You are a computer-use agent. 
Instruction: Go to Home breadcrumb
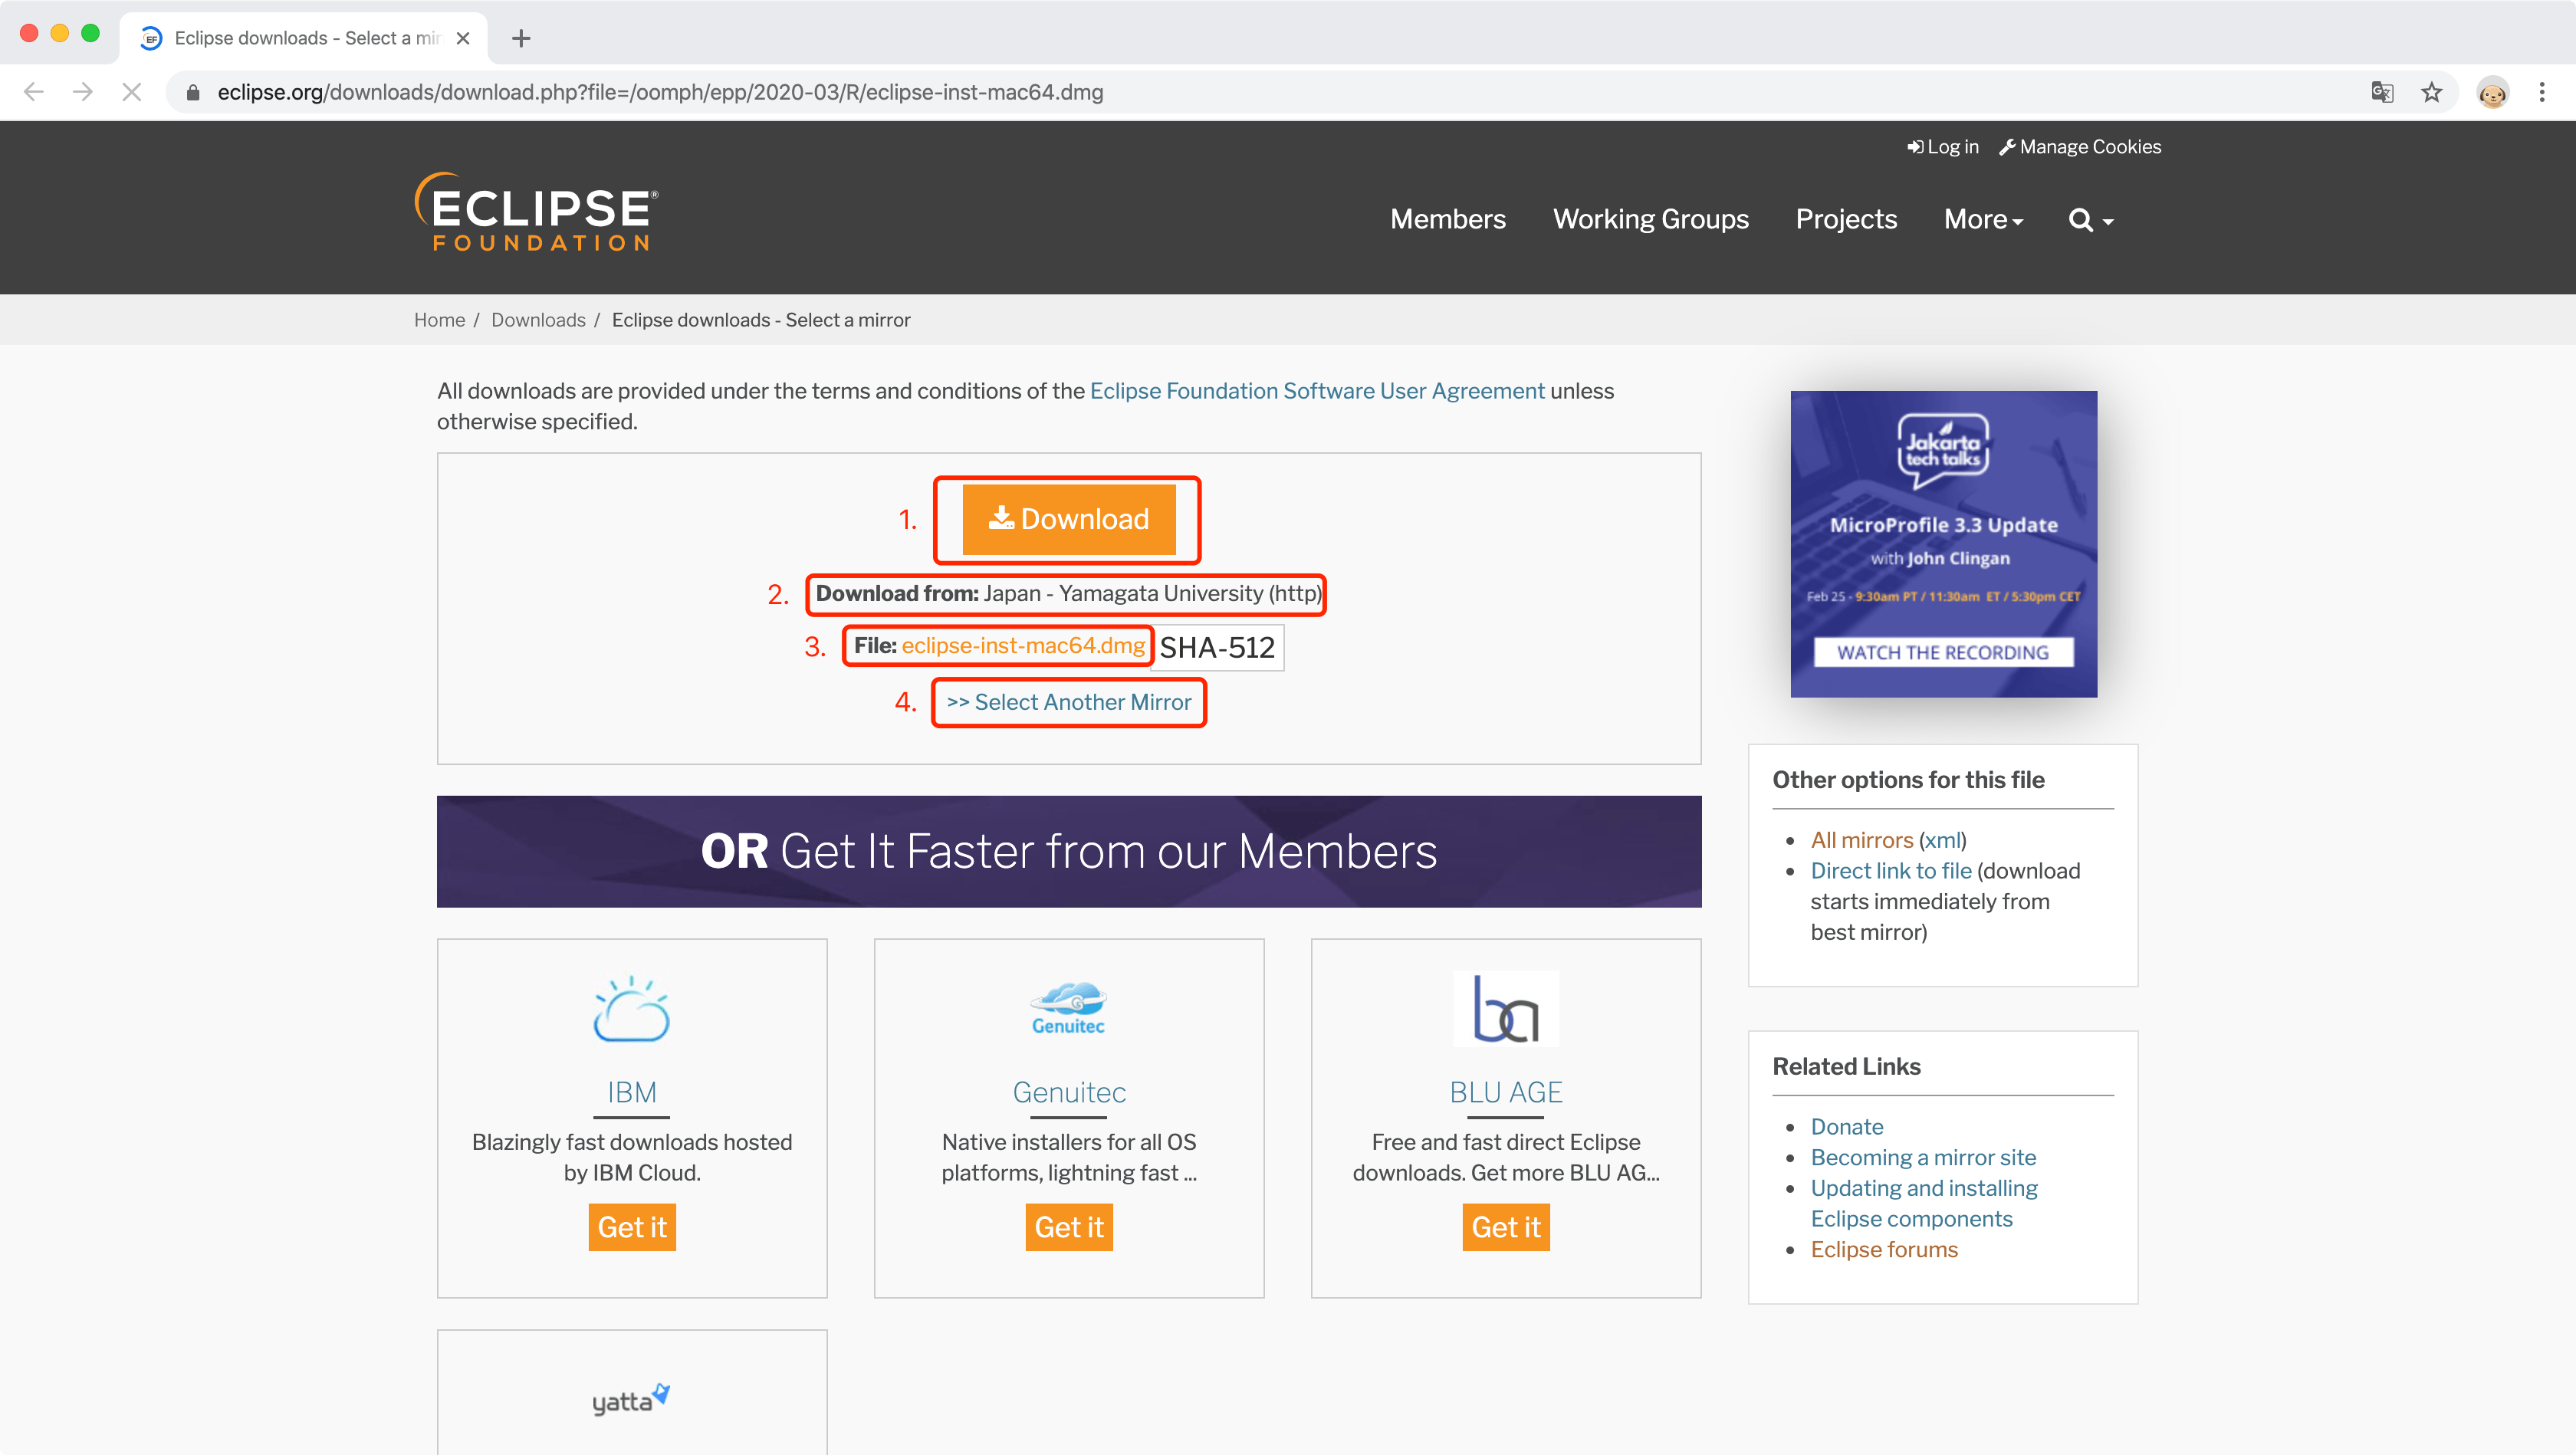point(439,320)
